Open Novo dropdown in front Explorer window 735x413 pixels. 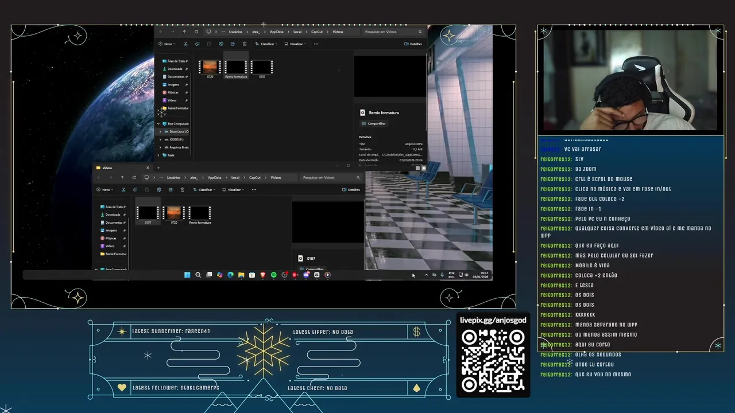click(105, 189)
